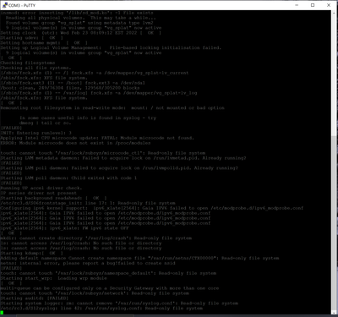Image resolution: width=338 pixels, height=317 pixels.
Task: Click the "Checking filesystems" line
Action: coord(28,63)
